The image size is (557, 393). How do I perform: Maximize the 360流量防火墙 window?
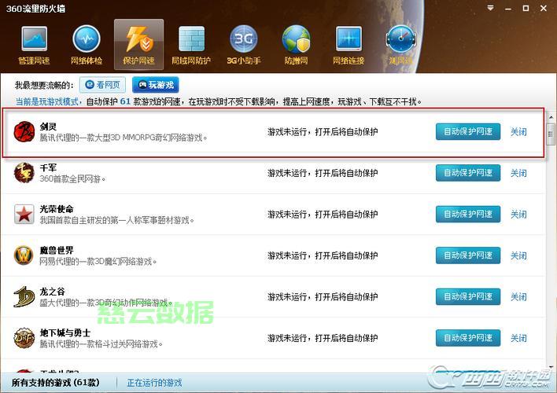526,8
